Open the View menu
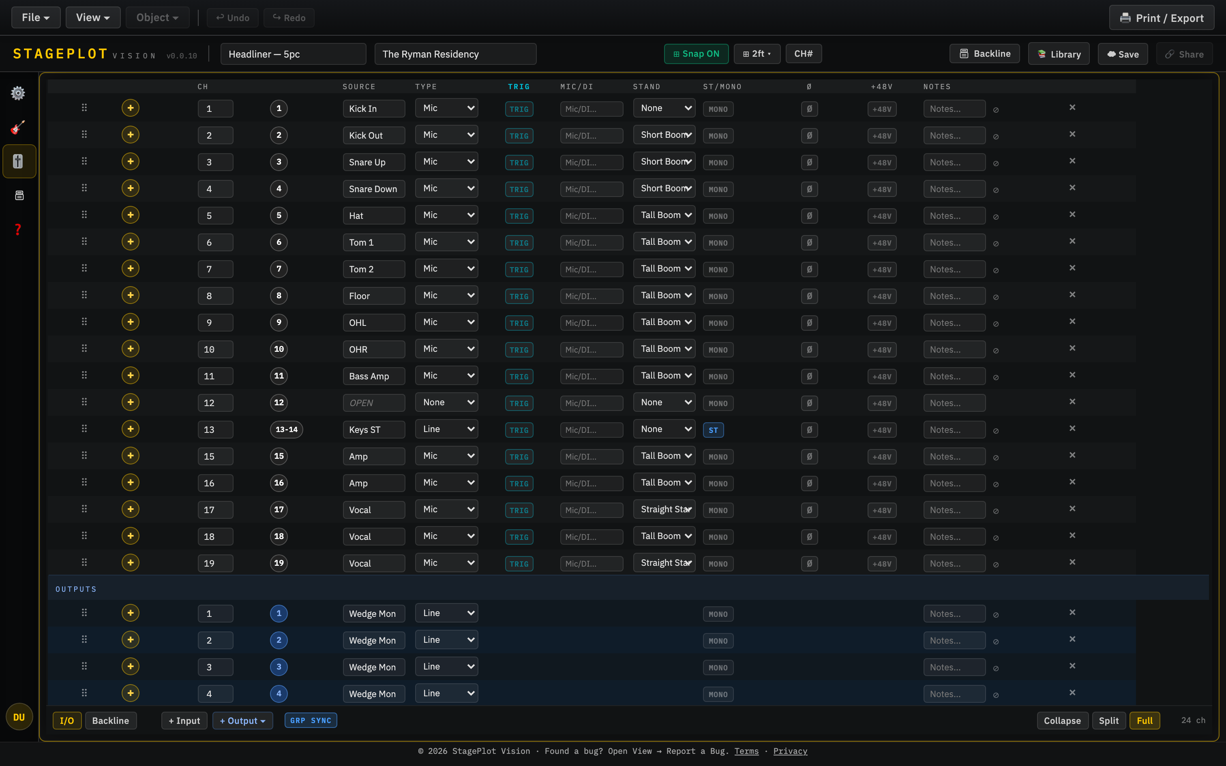The width and height of the screenshot is (1226, 766). pos(93,18)
